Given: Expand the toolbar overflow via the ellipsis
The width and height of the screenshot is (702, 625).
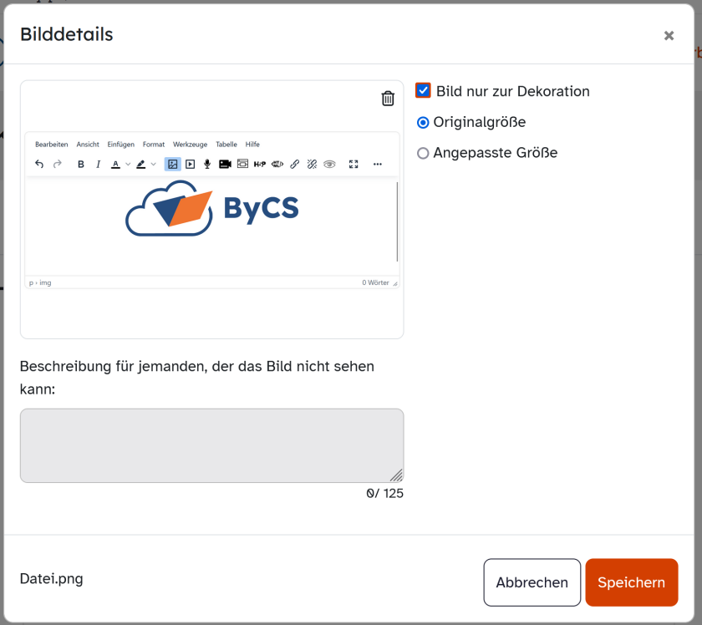Looking at the screenshot, I should pos(377,164).
